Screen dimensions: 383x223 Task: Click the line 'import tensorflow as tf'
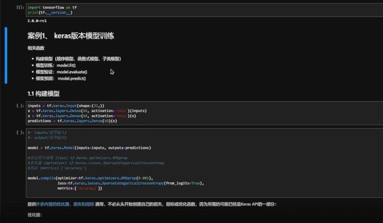click(52, 8)
